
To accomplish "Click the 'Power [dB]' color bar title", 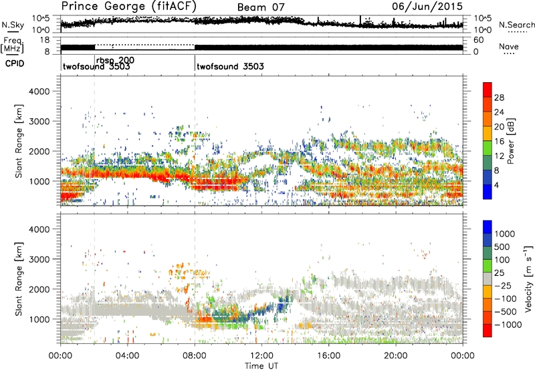I will pos(510,141).
